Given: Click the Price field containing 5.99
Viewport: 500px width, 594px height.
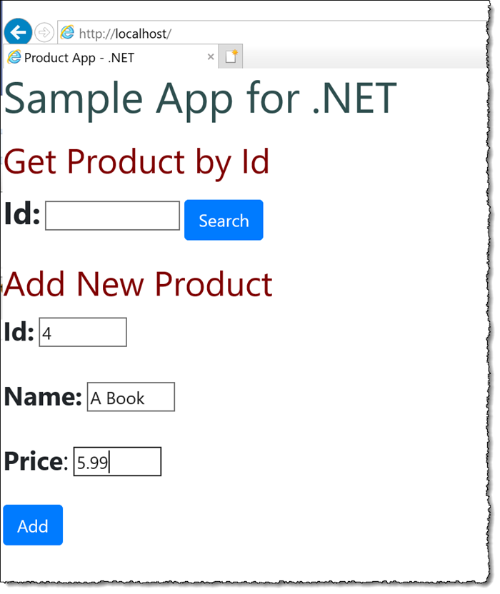Looking at the screenshot, I should (117, 462).
